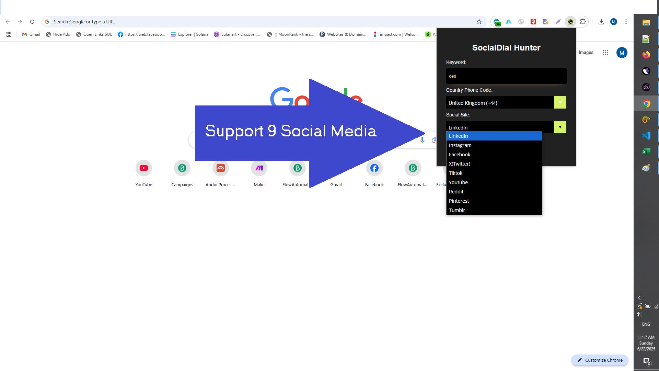Image resolution: width=659 pixels, height=371 pixels.
Task: Click the Google apps grid icon
Action: pos(605,53)
